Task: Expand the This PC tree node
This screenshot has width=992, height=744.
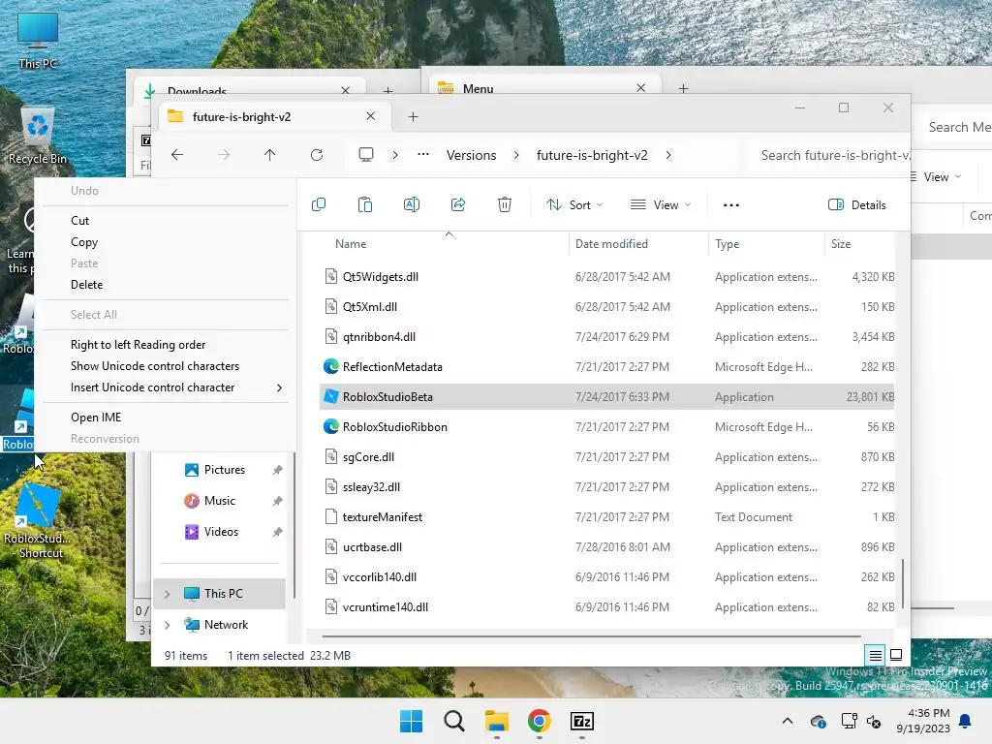Action: coord(167,594)
